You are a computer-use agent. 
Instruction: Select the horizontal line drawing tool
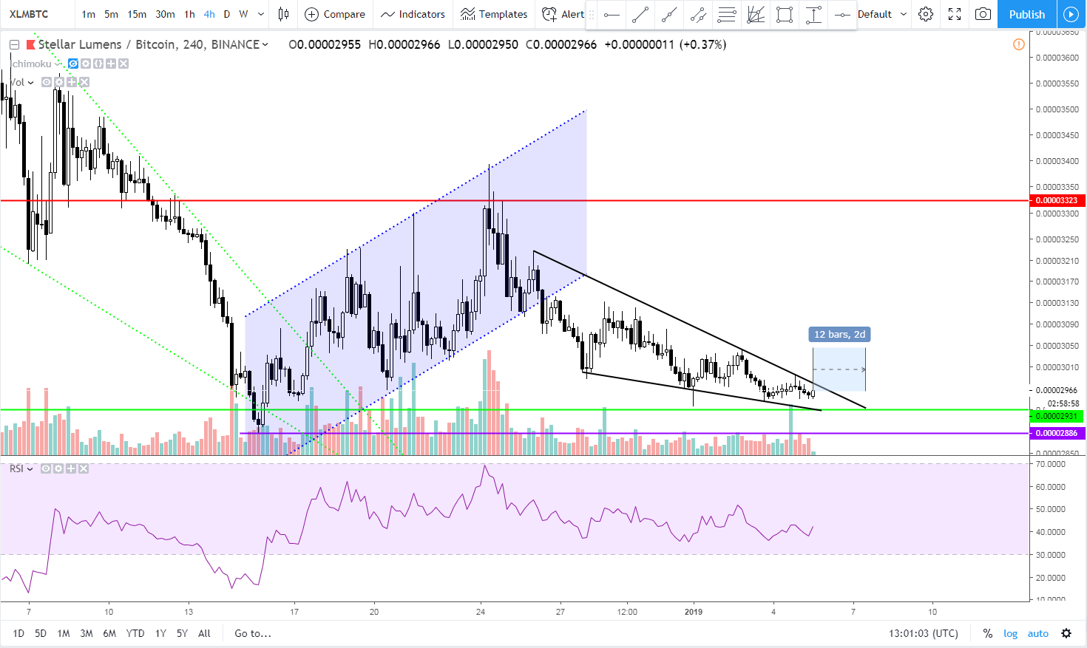(x=842, y=14)
